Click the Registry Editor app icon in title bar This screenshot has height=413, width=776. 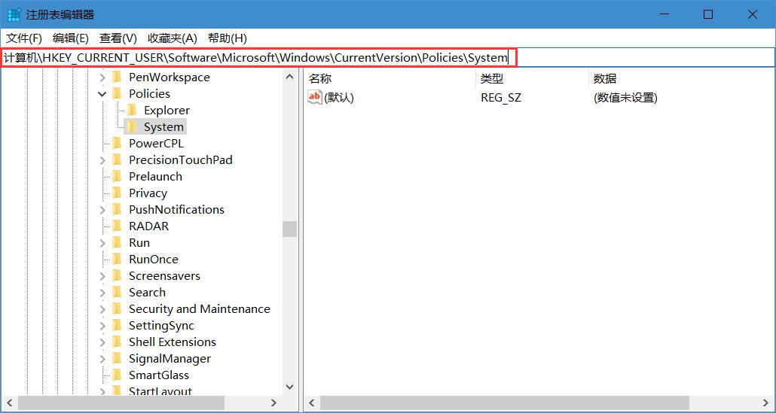tap(14, 15)
